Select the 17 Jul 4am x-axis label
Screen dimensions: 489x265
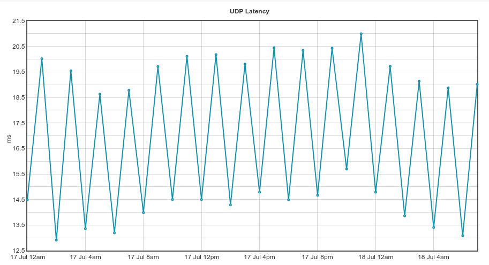click(85, 257)
